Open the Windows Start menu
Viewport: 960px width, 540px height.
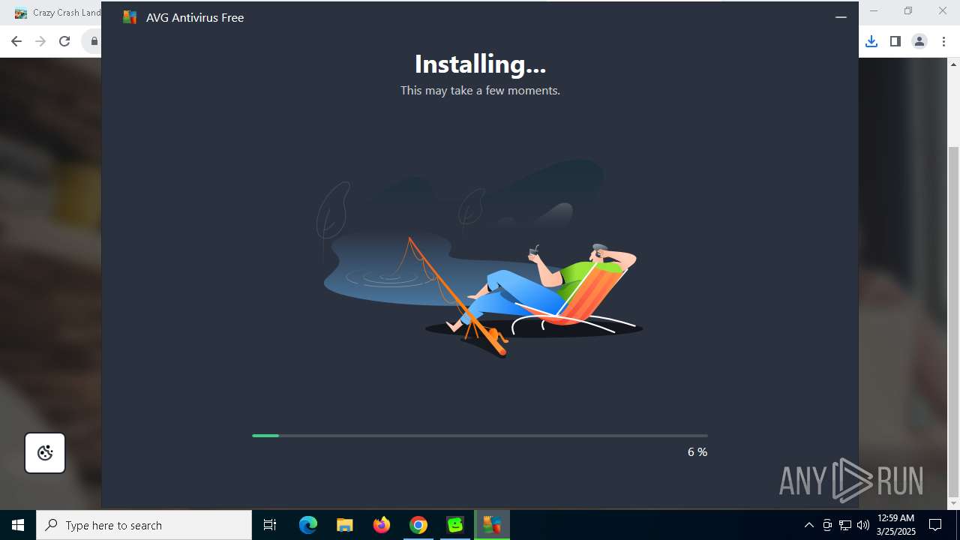[x=18, y=525]
